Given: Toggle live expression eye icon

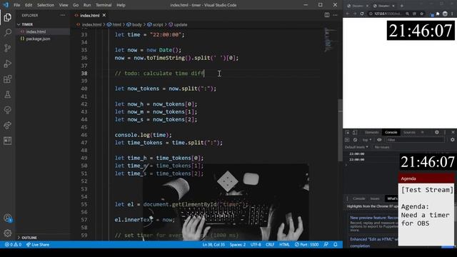Looking at the screenshot, I should pos(379,140).
